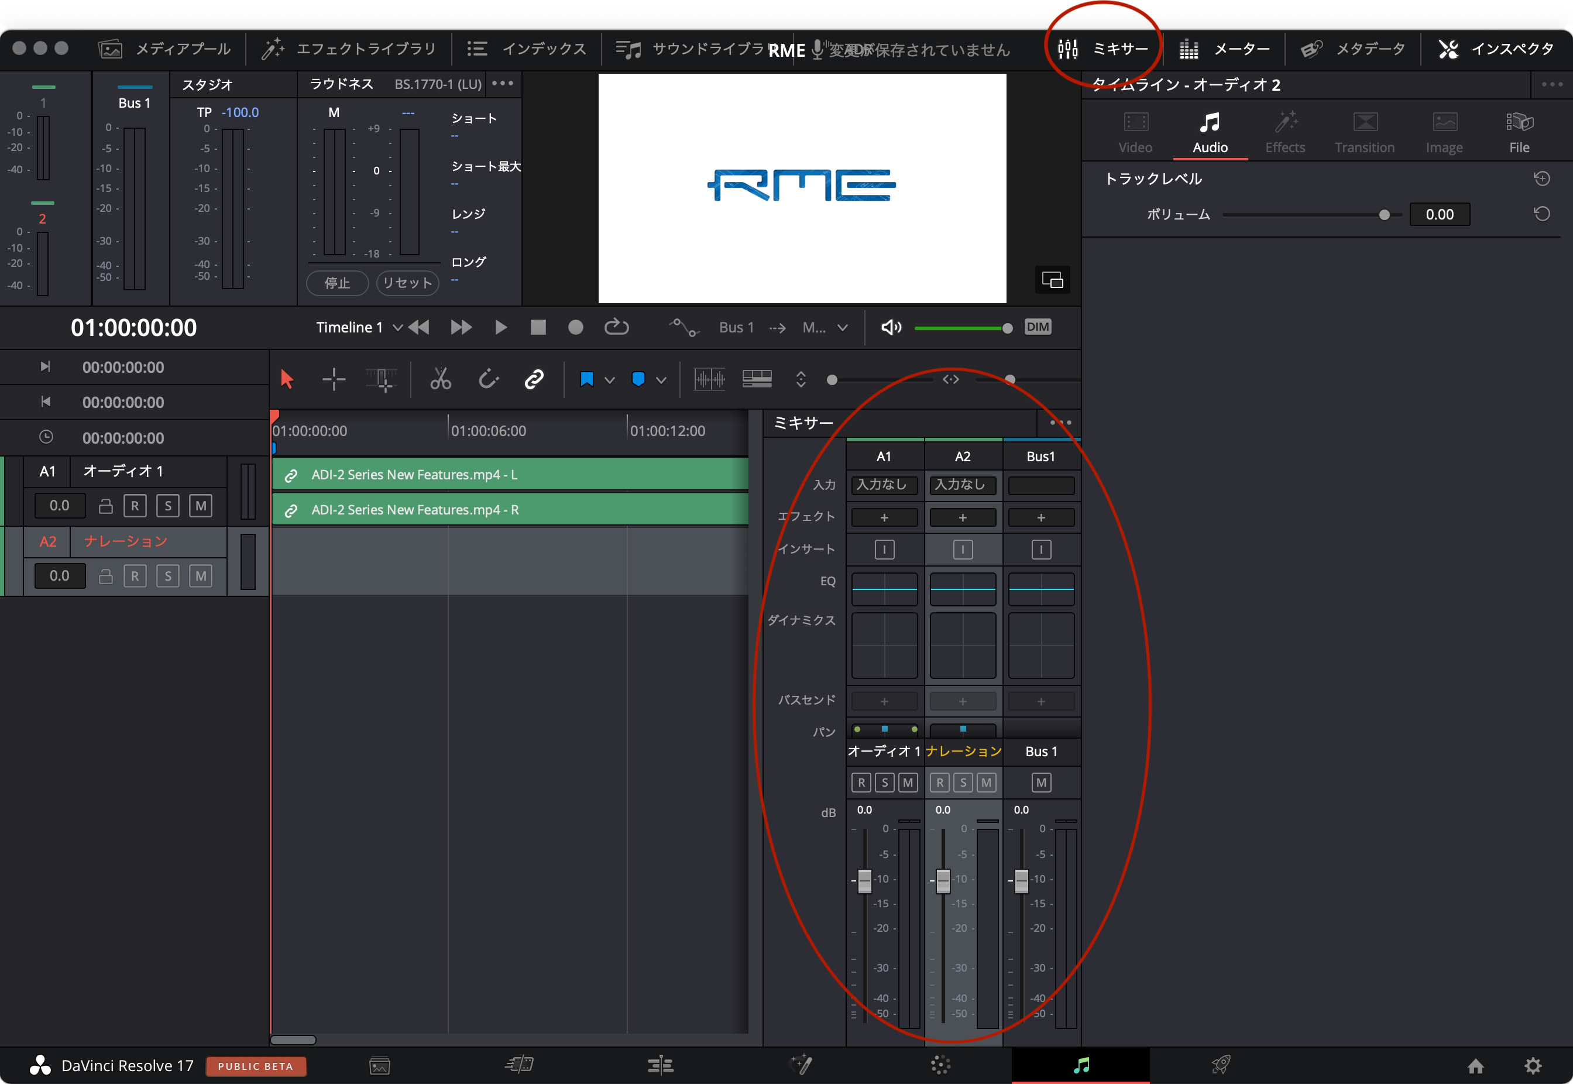Screen dimensions: 1573x1084
Task: Click the record transport button
Action: click(x=575, y=327)
